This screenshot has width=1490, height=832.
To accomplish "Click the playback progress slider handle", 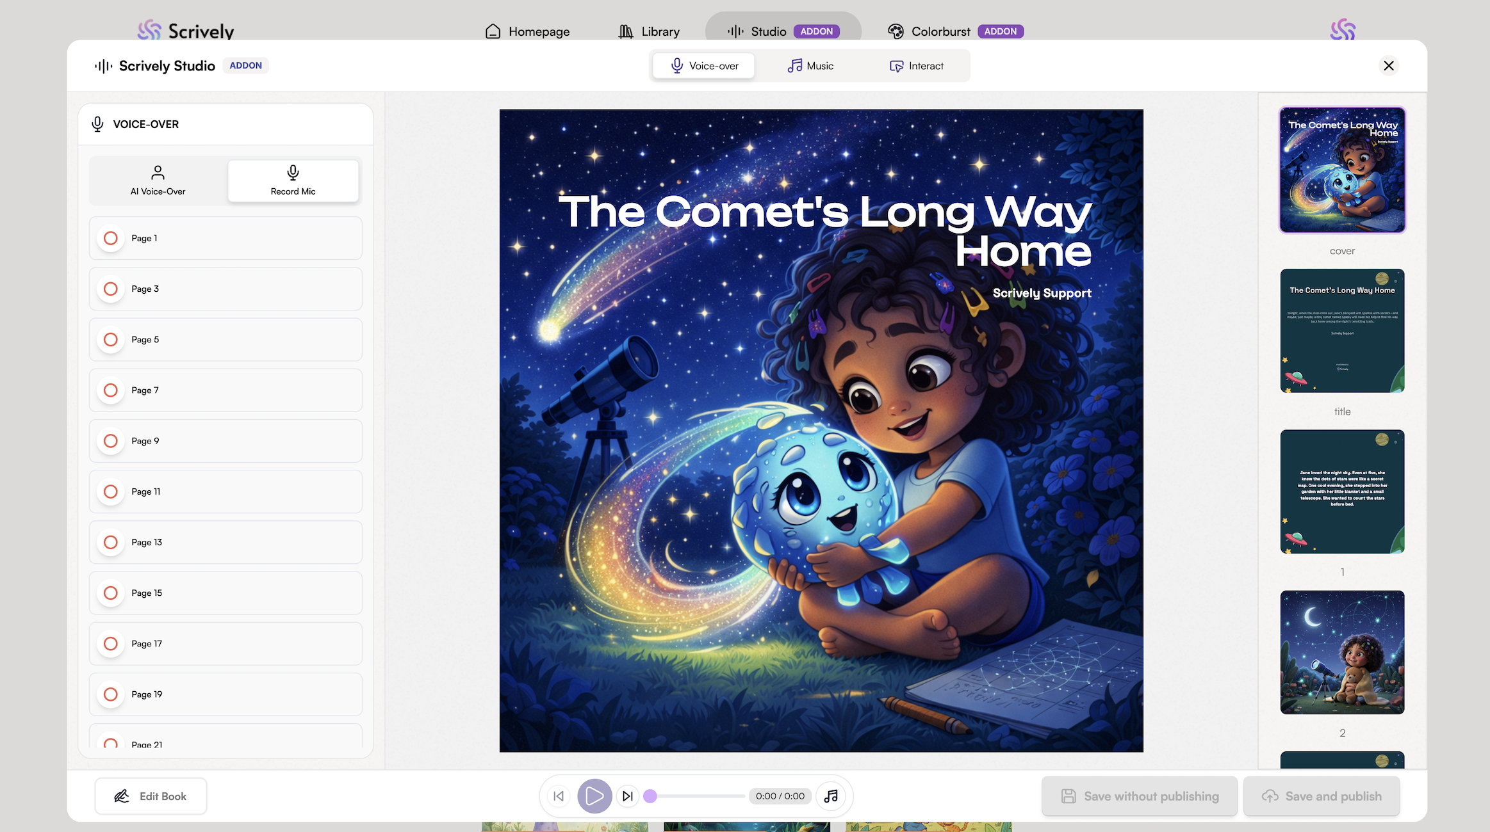I will 650,796.
